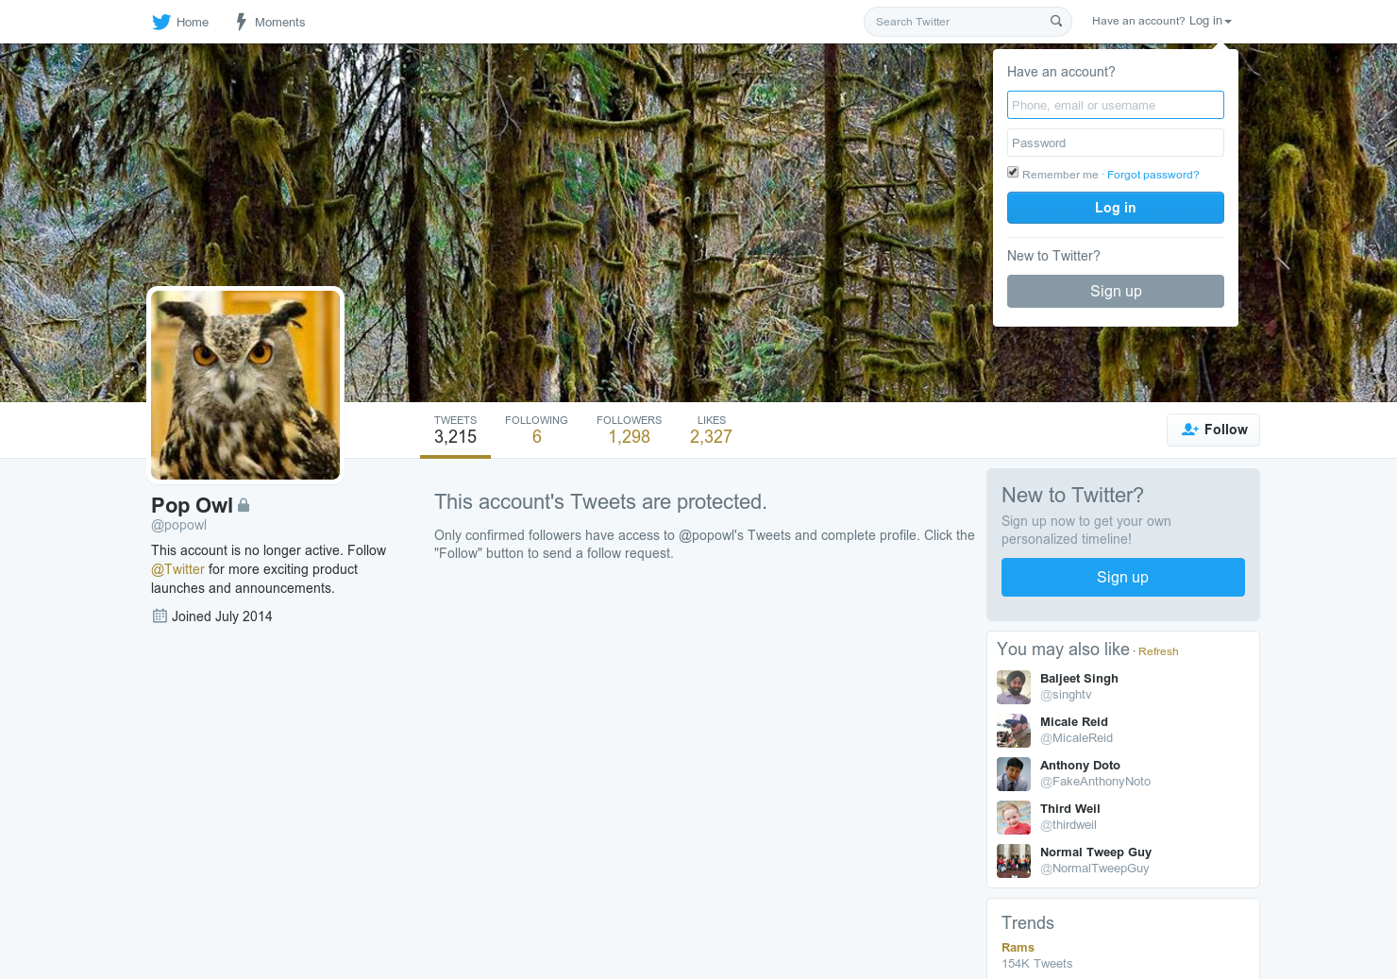Go to the Moments page from the header
Screen dimensions: 1397x979
(270, 22)
